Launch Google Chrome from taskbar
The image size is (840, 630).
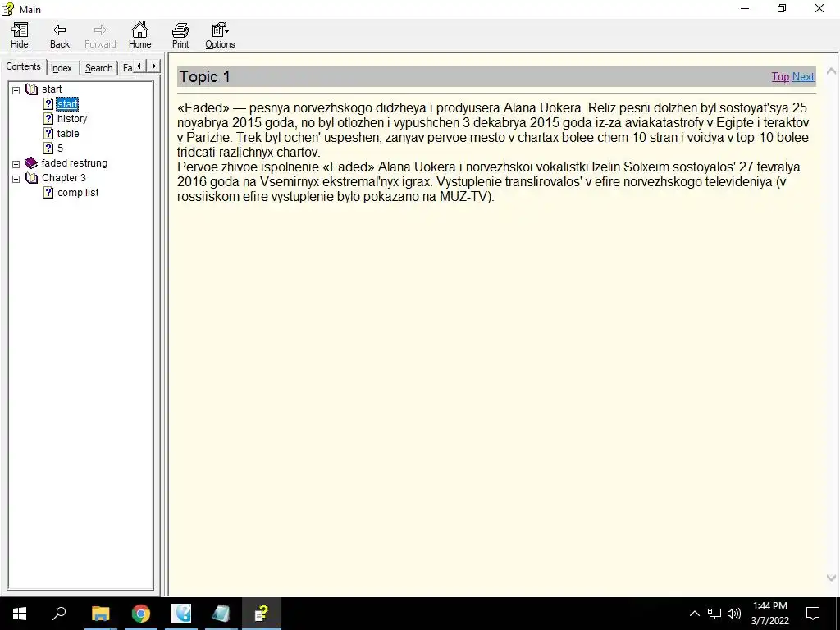tap(141, 614)
